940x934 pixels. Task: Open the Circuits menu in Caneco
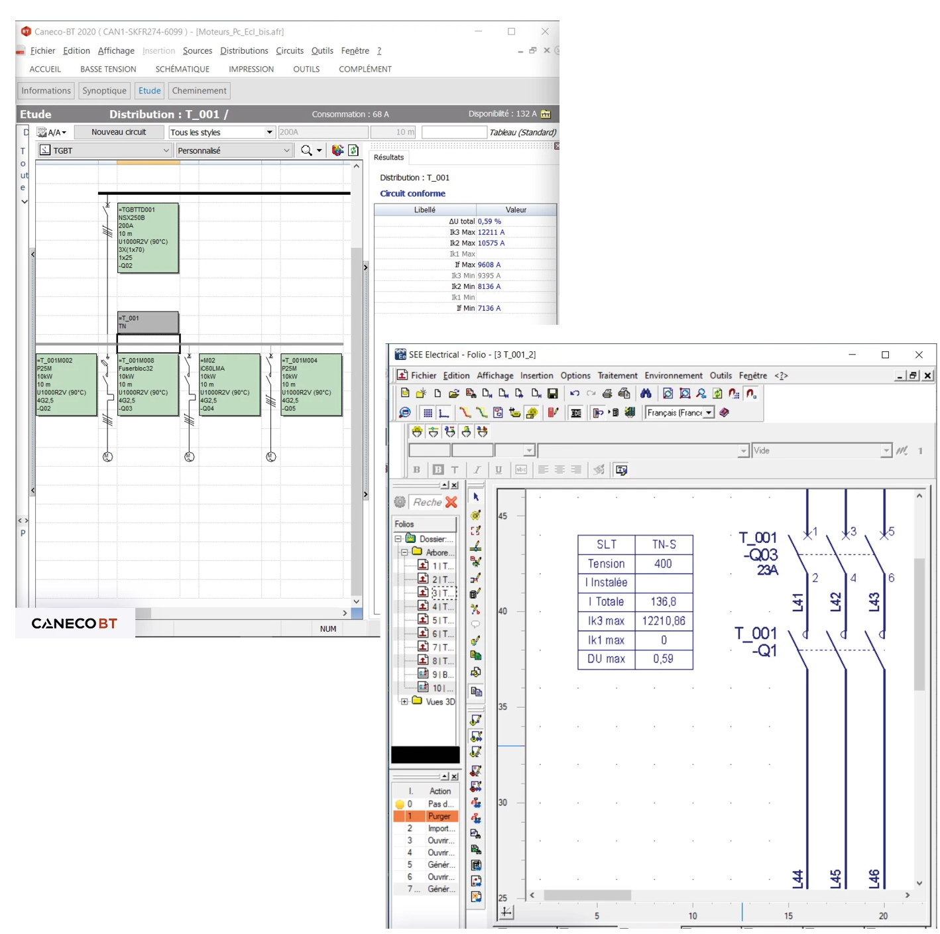click(290, 51)
